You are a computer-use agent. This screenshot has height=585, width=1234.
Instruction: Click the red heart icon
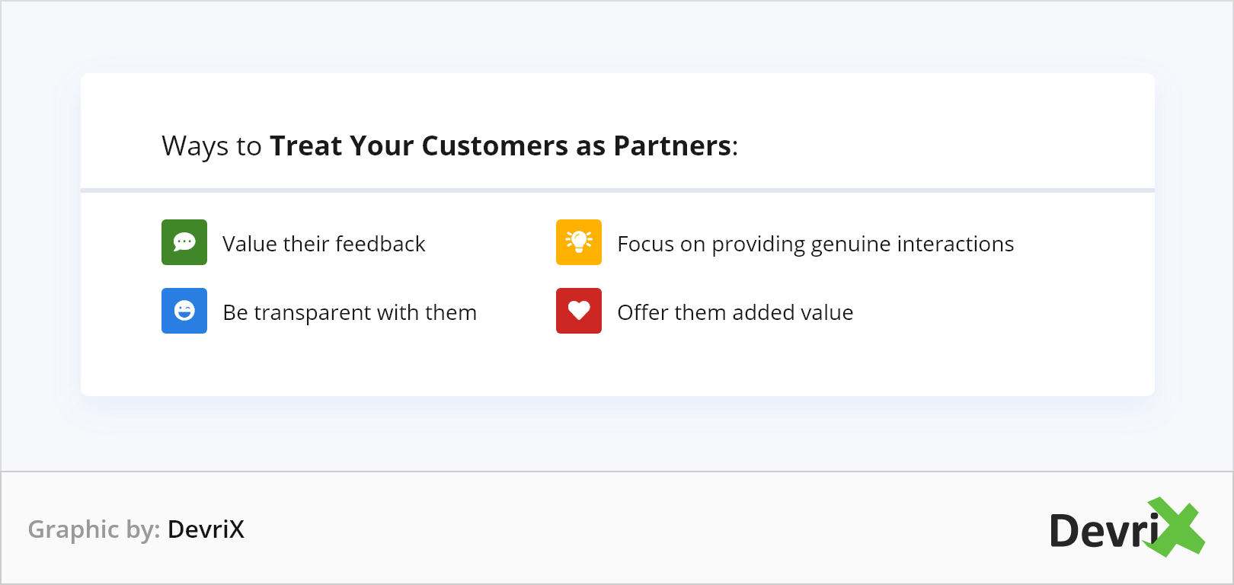(x=579, y=311)
